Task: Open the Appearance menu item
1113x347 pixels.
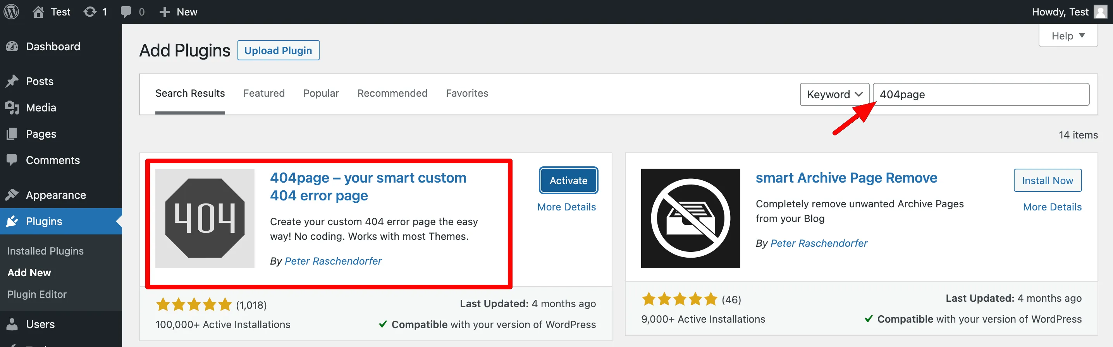Action: [61, 195]
